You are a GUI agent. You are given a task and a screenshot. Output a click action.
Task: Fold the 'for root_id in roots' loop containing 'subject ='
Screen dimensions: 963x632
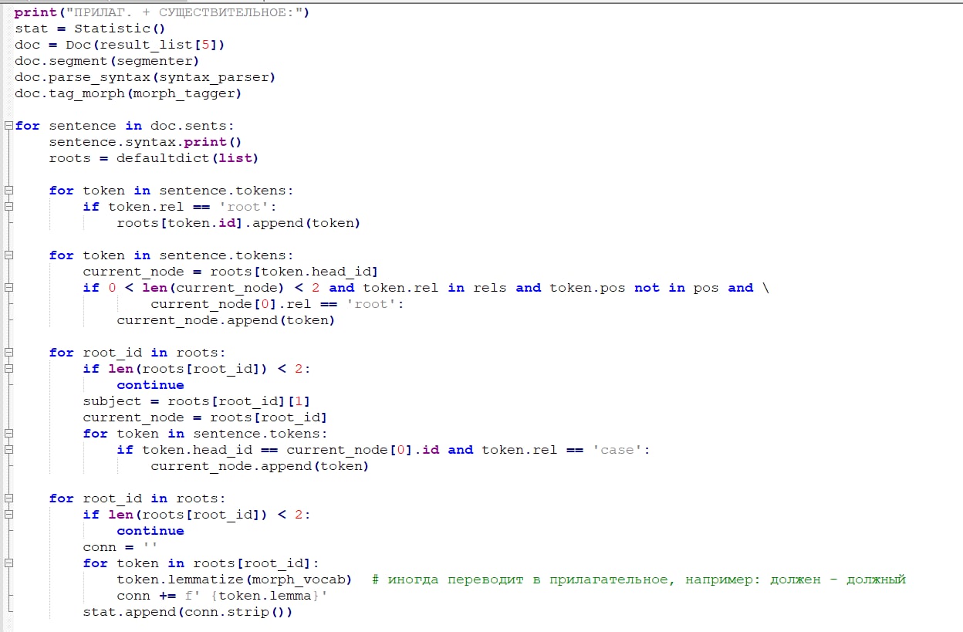point(8,353)
